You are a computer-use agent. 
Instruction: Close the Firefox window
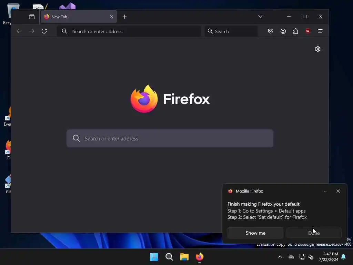(x=320, y=17)
